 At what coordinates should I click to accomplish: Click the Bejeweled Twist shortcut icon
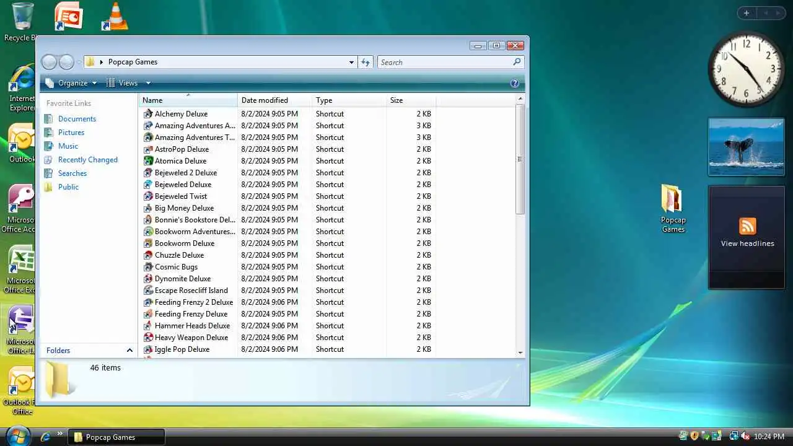click(148, 196)
